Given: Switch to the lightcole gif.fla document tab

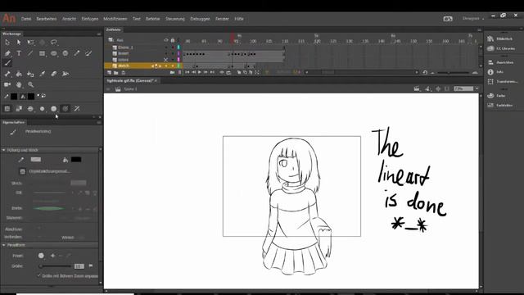Looking at the screenshot, I should (x=129, y=80).
